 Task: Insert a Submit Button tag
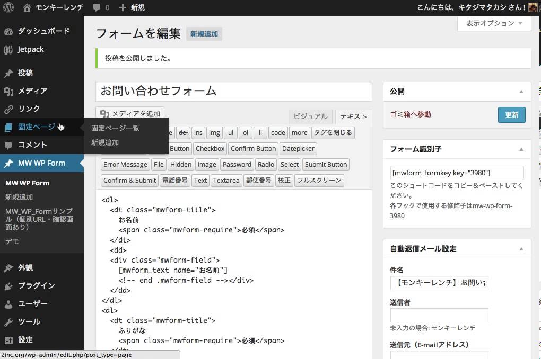click(326, 165)
